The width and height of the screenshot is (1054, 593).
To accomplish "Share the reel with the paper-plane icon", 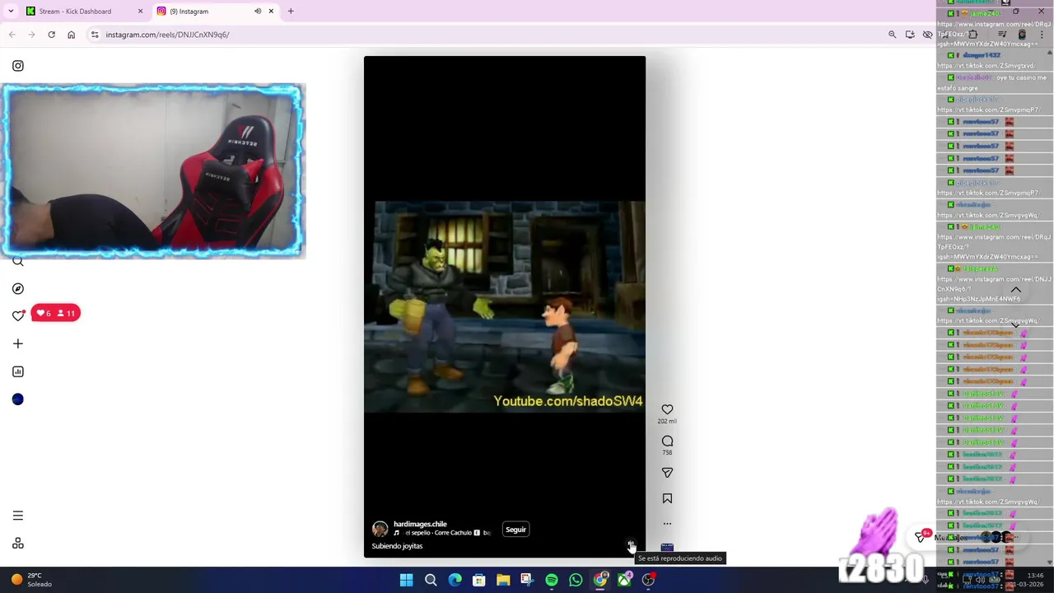I will 667,473.
